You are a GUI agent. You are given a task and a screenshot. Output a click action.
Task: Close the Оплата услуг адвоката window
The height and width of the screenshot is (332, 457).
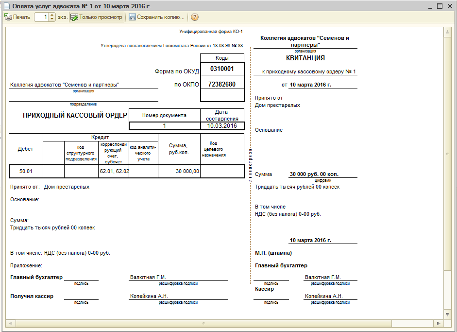pyautogui.click(x=450, y=6)
